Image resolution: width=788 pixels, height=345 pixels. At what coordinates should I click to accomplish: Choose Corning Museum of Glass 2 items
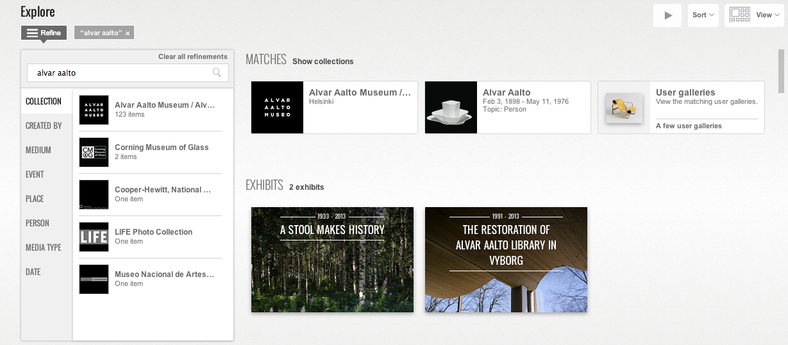pyautogui.click(x=150, y=152)
